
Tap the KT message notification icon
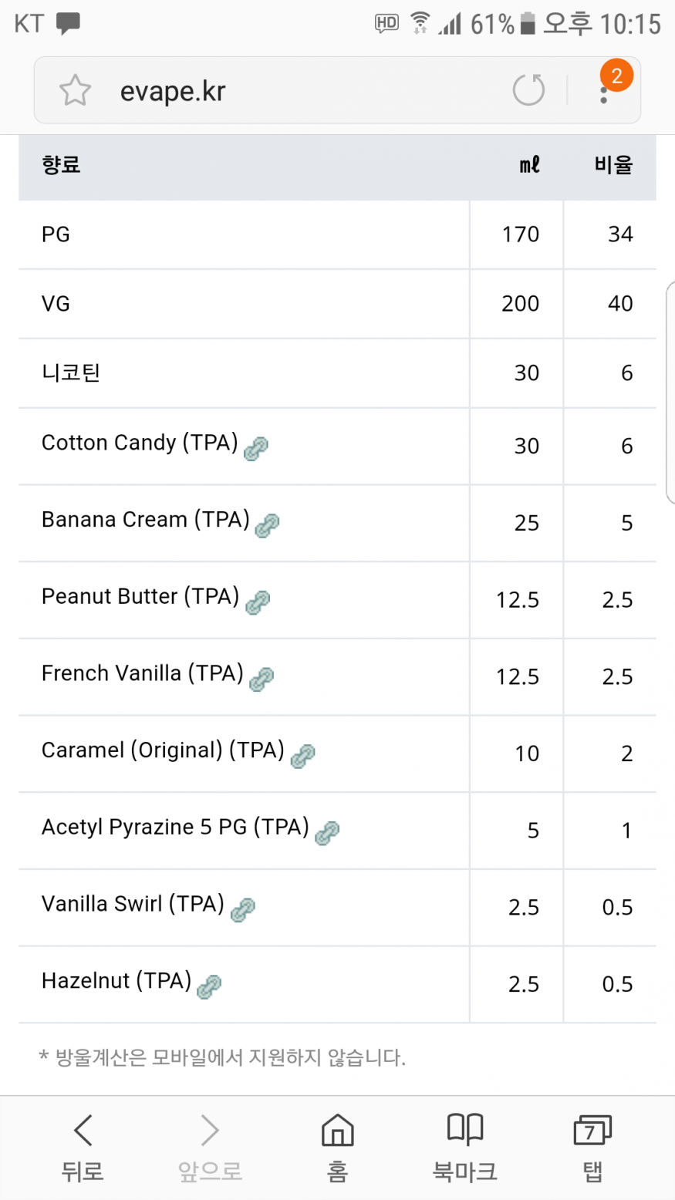coord(69,24)
